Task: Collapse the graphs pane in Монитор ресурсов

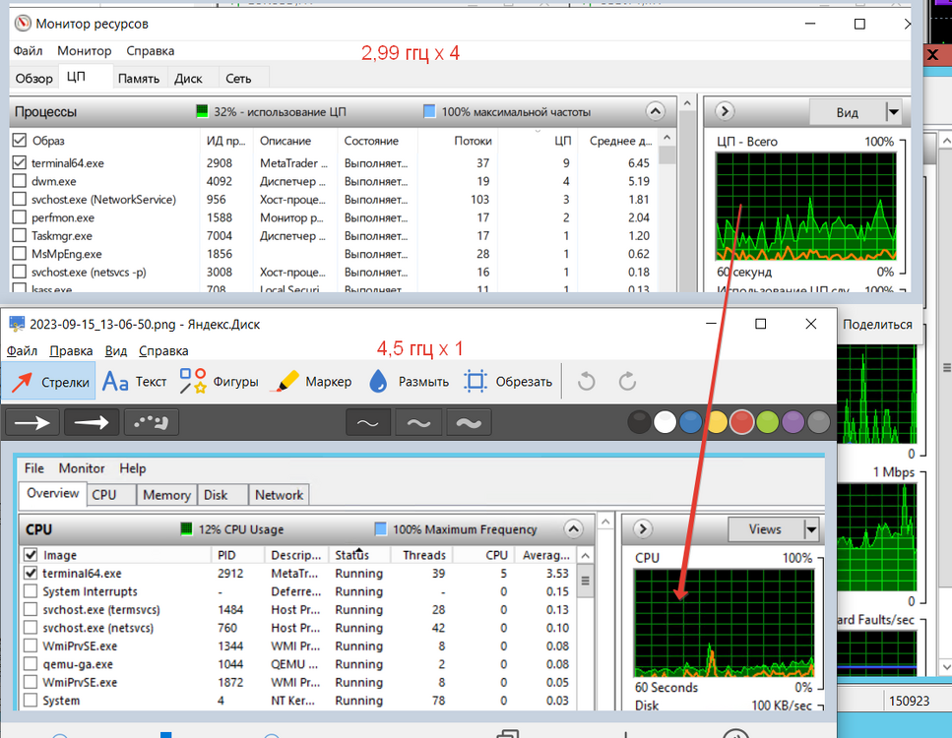Action: (725, 111)
